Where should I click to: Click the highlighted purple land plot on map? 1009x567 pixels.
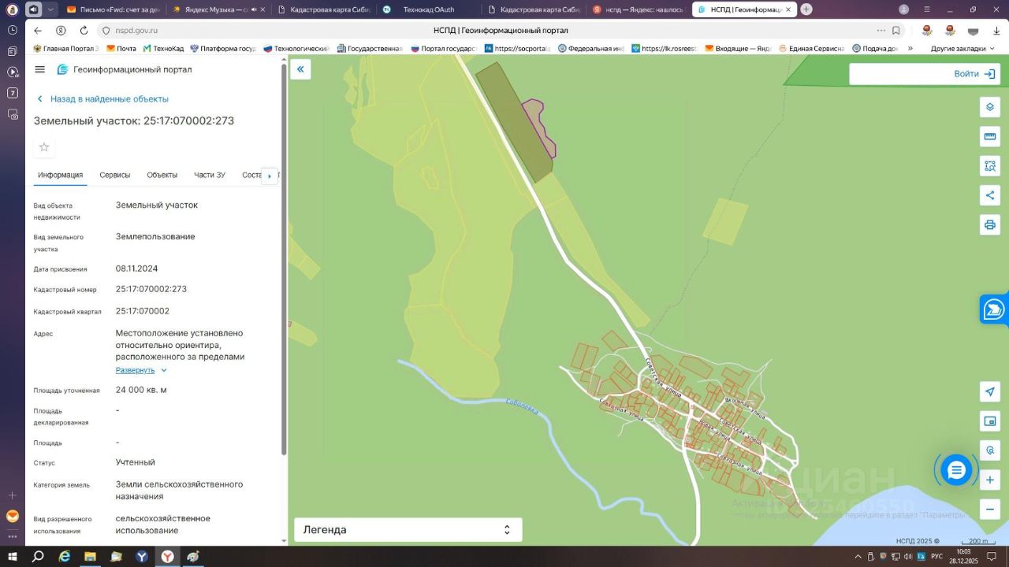pos(541,126)
